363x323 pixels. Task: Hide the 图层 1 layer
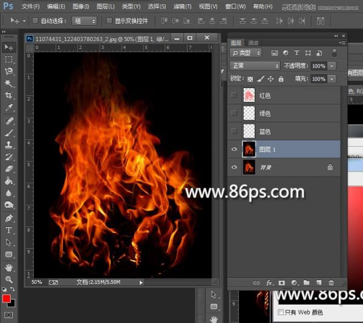click(x=234, y=149)
